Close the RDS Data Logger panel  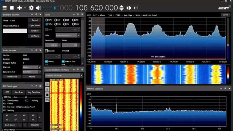coord(40,86)
